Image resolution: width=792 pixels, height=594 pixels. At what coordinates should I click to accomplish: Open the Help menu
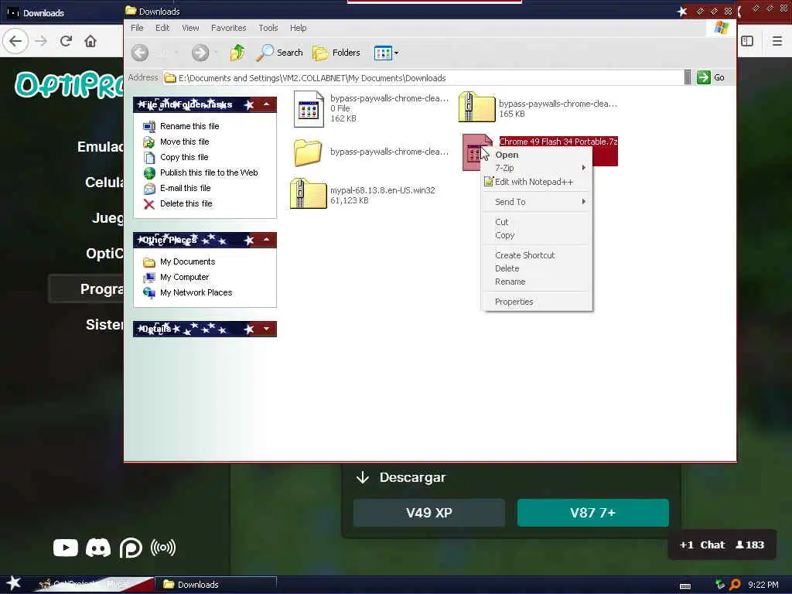pyautogui.click(x=298, y=28)
